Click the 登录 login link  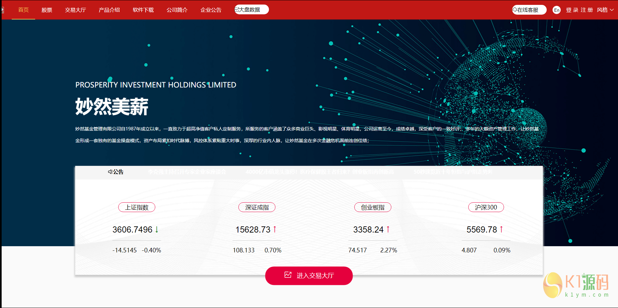click(572, 10)
